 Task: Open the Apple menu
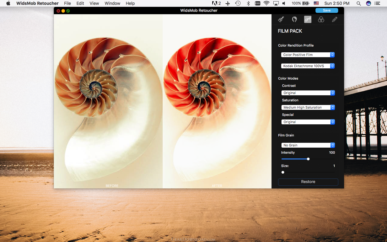[8, 3]
